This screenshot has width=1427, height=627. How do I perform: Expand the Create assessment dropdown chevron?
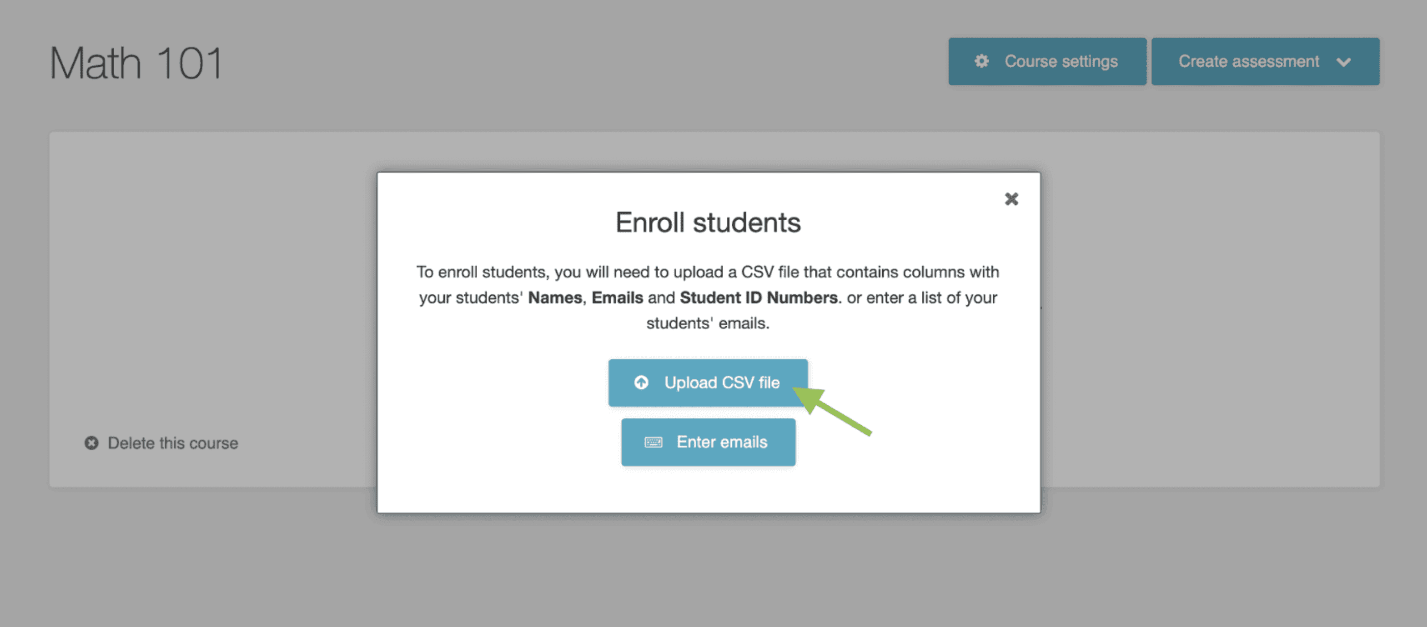coord(1343,62)
